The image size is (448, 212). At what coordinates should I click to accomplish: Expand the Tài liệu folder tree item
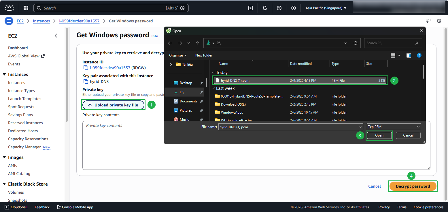[x=171, y=65]
